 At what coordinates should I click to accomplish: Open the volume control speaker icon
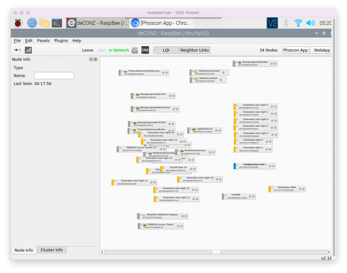(x=310, y=23)
